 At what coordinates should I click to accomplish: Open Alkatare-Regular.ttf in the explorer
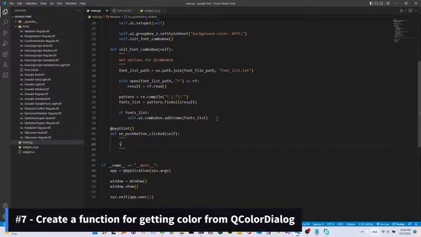click(37, 31)
